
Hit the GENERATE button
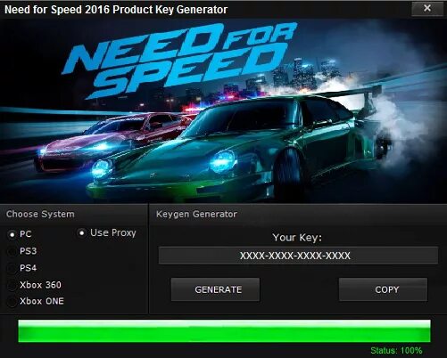click(x=215, y=289)
